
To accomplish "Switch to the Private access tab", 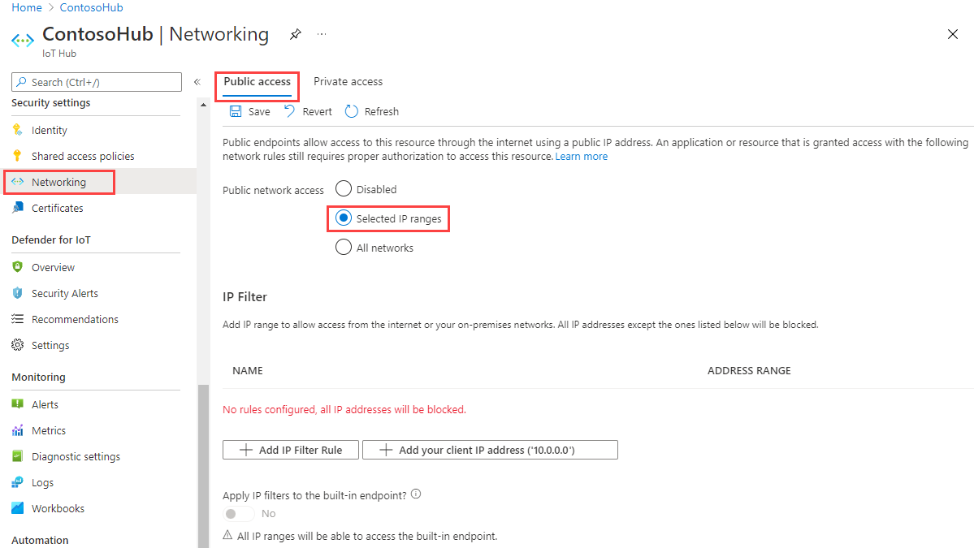I will [348, 81].
